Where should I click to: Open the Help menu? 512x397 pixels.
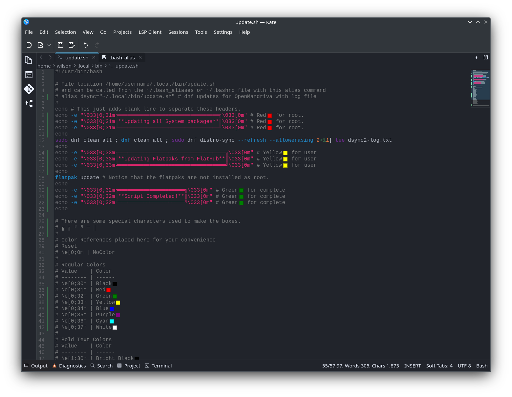click(245, 32)
